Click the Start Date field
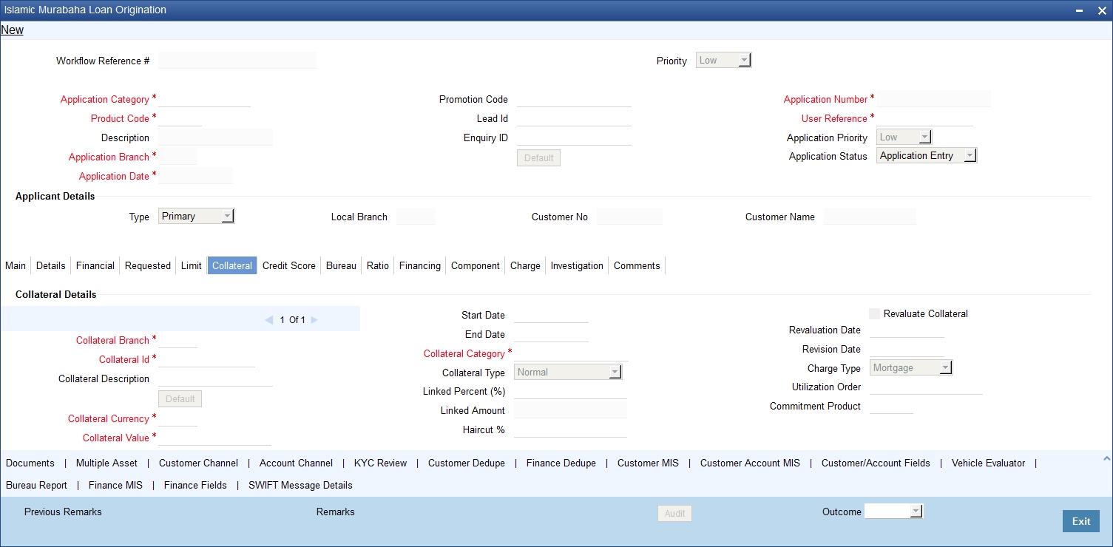 coord(551,315)
